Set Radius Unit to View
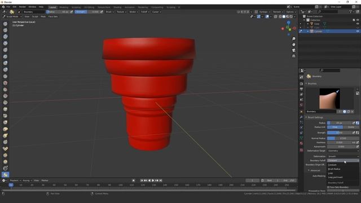361x203 pixels. click(335, 127)
